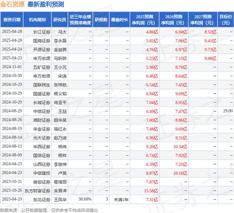Image resolution: width=234 pixels, height=213 pixels.
Task: Click coverage duration 未满1年
Action: point(121,200)
